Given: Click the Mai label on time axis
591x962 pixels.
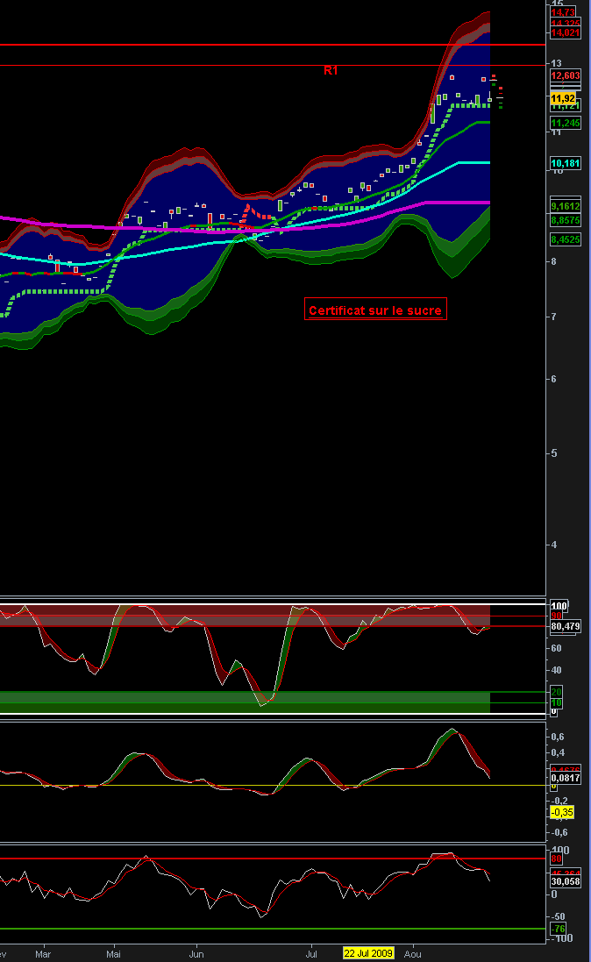Looking at the screenshot, I should (x=113, y=954).
